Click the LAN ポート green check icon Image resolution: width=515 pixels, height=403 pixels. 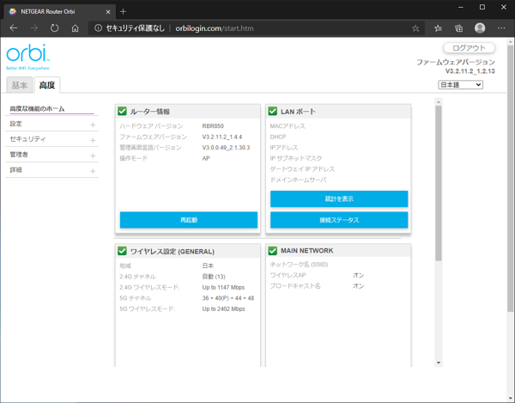click(273, 111)
